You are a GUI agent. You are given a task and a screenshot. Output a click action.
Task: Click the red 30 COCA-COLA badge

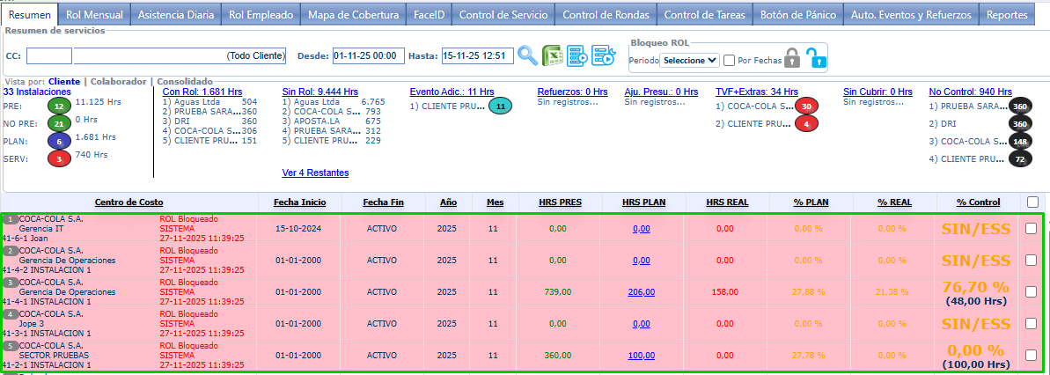pyautogui.click(x=806, y=107)
